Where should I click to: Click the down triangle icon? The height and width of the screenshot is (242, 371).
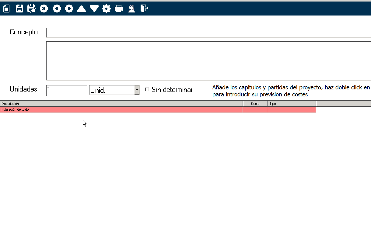click(x=94, y=9)
